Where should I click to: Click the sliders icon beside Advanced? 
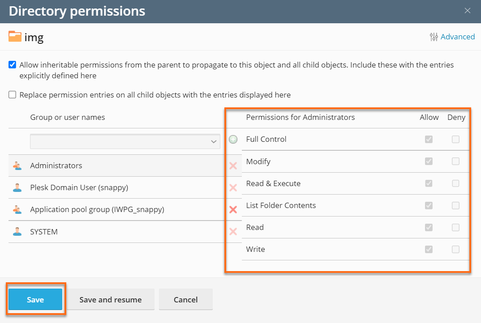click(x=434, y=37)
